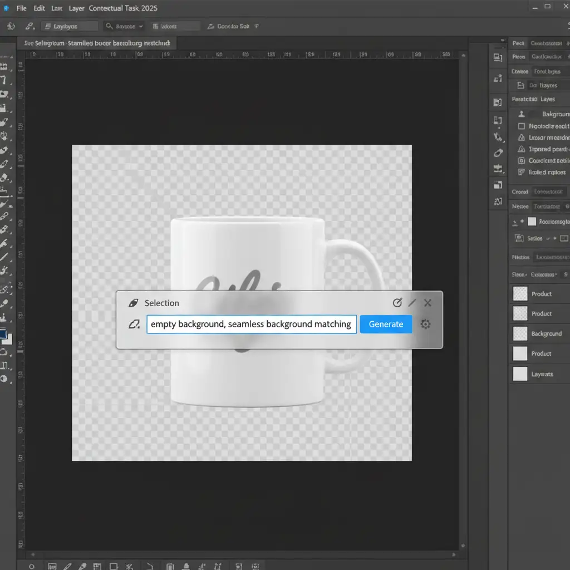Open the File menu
The image size is (570, 570).
22,8
